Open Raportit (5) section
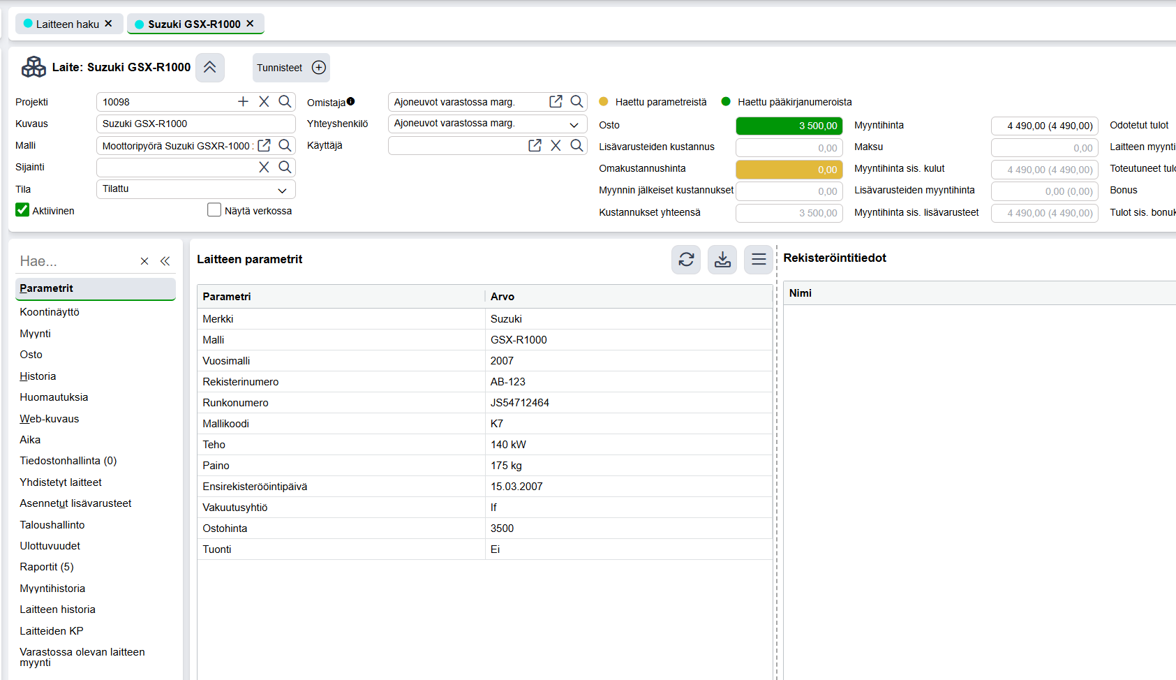This screenshot has width=1176, height=680. tap(47, 567)
